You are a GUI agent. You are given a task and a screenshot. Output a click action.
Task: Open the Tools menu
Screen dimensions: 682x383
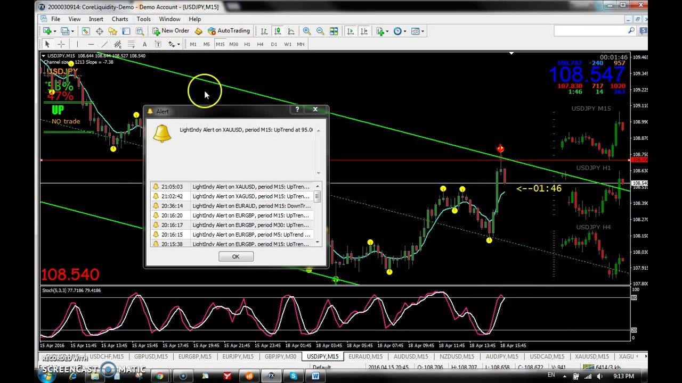coord(143,19)
